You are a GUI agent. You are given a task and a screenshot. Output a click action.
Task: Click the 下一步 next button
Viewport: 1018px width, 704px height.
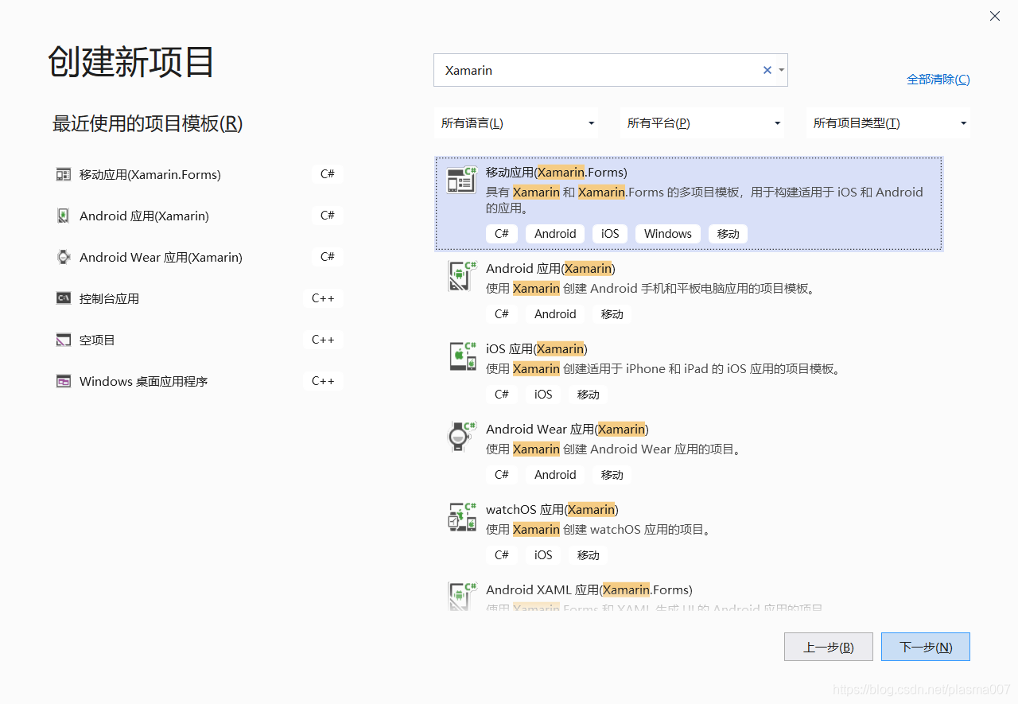(926, 647)
